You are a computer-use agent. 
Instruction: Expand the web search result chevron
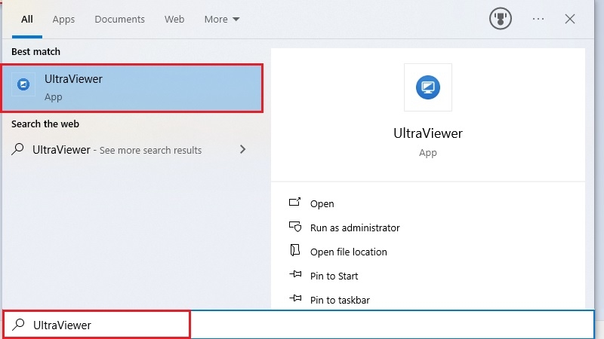click(x=242, y=149)
